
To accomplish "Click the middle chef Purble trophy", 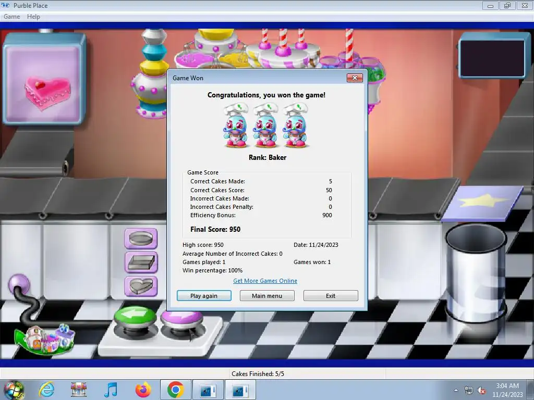I will pos(265,126).
